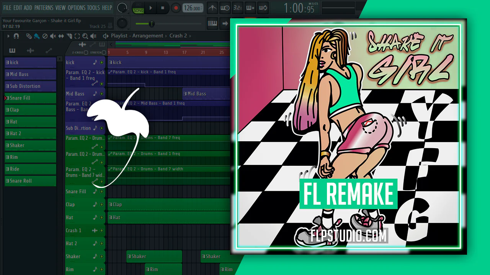The height and width of the screenshot is (275, 490).
Task: Click the 126 tempo field
Action: (x=193, y=8)
